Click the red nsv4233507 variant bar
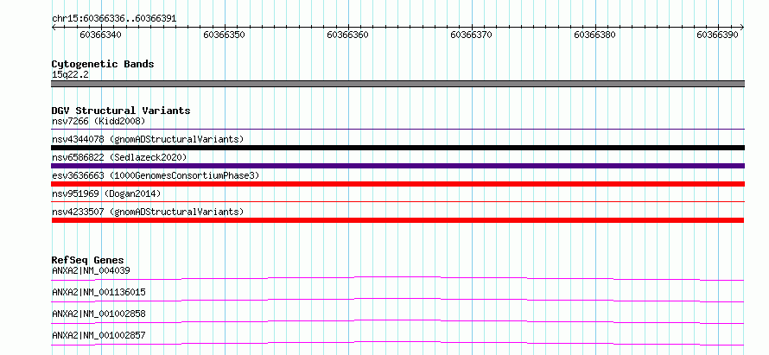 click(397, 220)
